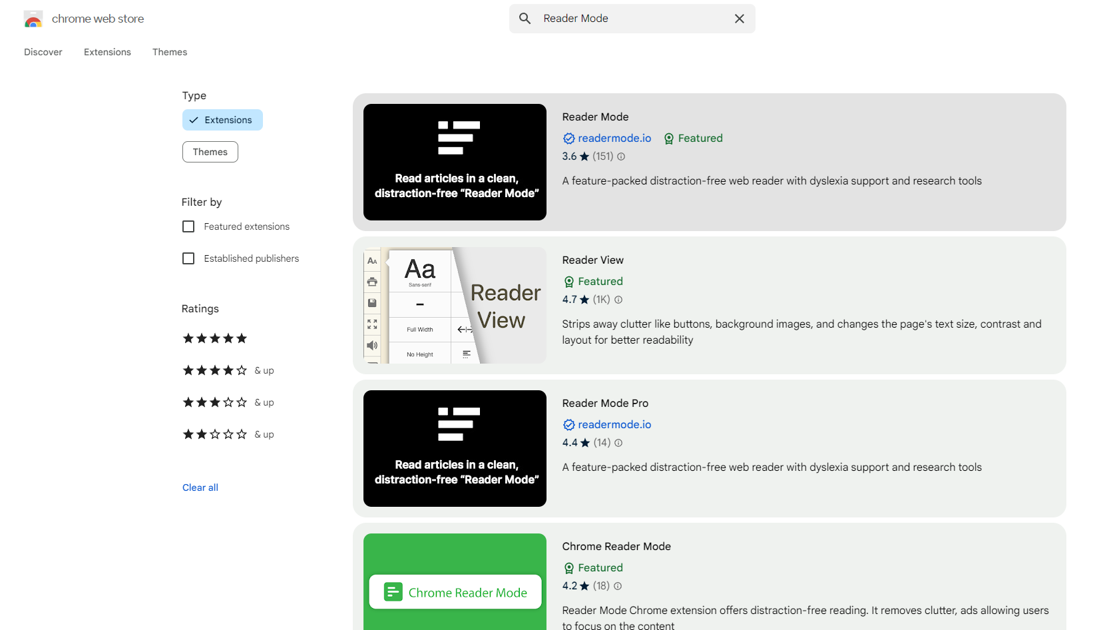
Task: Open the Reader View extension thumbnail
Action: click(455, 305)
